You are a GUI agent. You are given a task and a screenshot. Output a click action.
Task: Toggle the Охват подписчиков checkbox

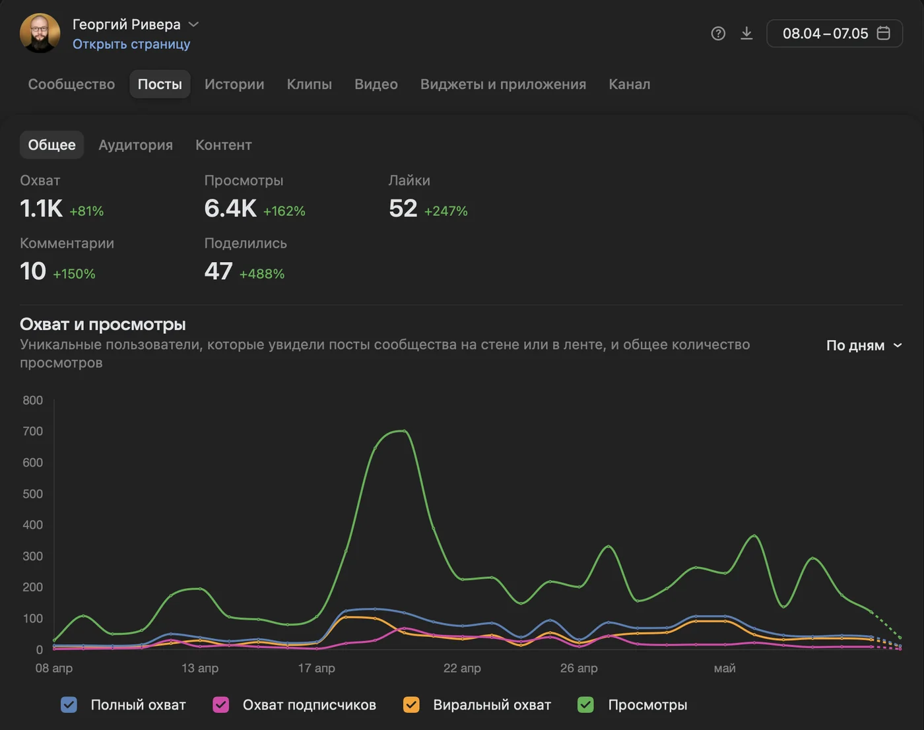[x=221, y=705]
